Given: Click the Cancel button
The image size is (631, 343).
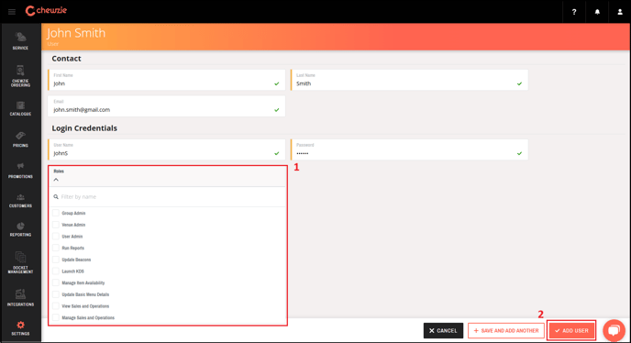Looking at the screenshot, I should click(x=443, y=330).
